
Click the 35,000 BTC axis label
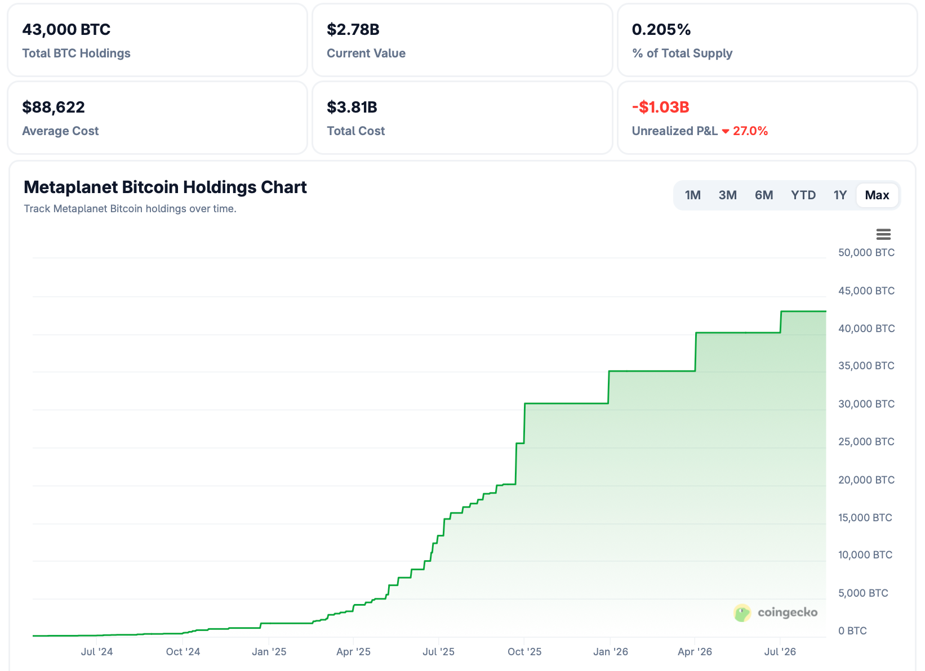click(x=866, y=366)
